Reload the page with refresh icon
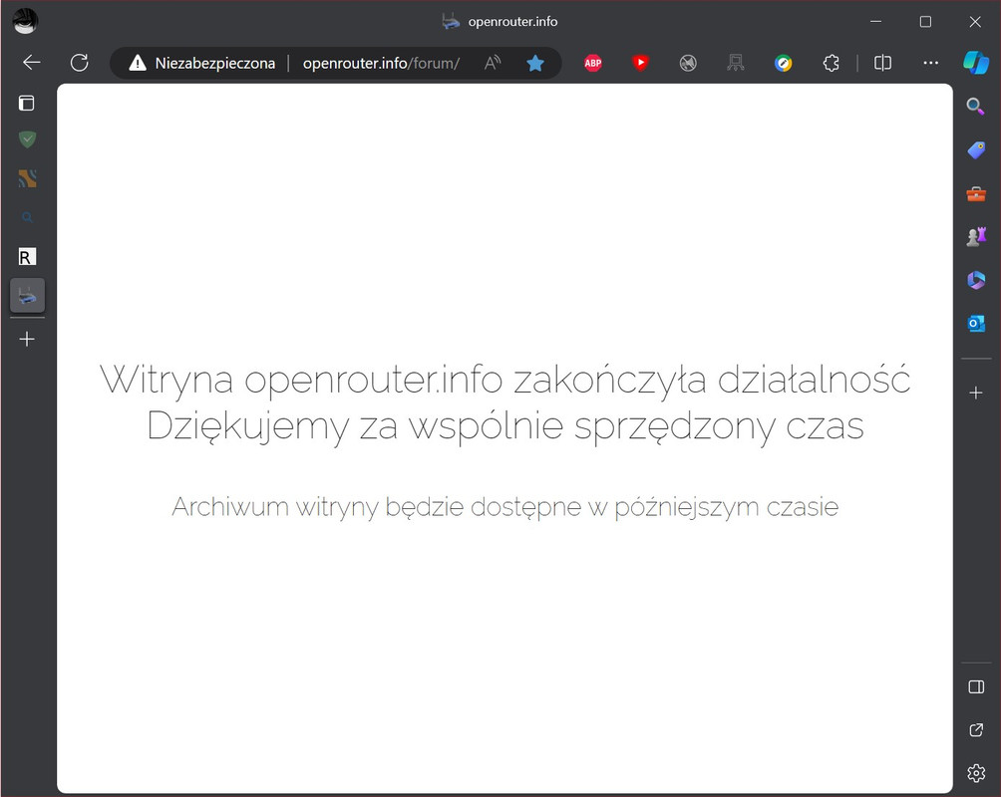1001x797 pixels. [x=80, y=63]
